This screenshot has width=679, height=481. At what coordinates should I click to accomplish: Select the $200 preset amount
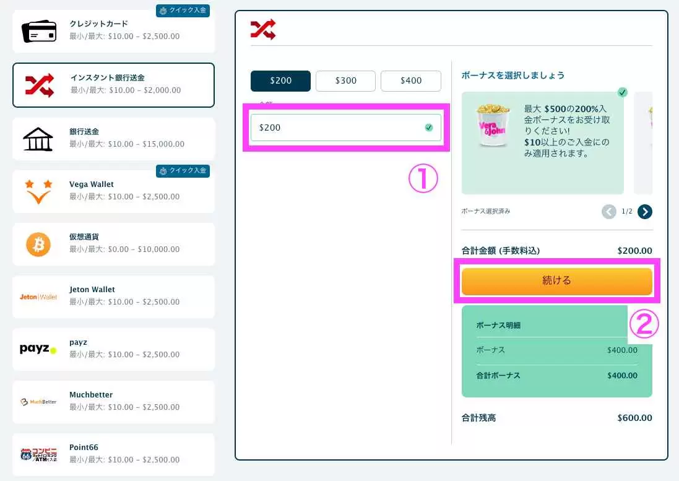coord(280,80)
